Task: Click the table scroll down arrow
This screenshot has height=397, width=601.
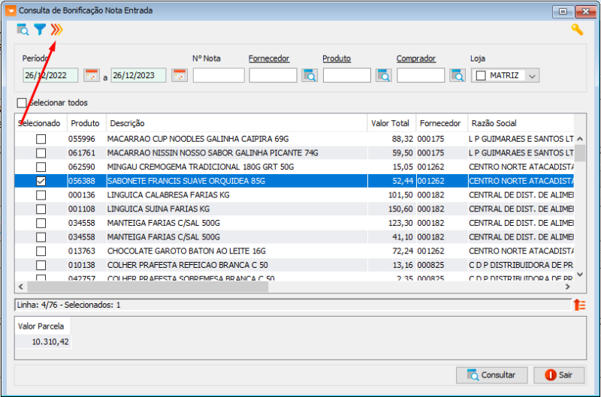Action: tap(580, 274)
